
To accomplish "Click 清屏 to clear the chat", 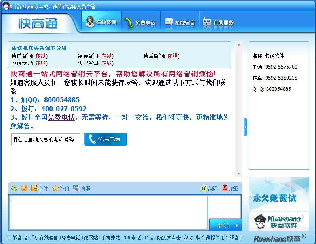I will [x=82, y=188].
